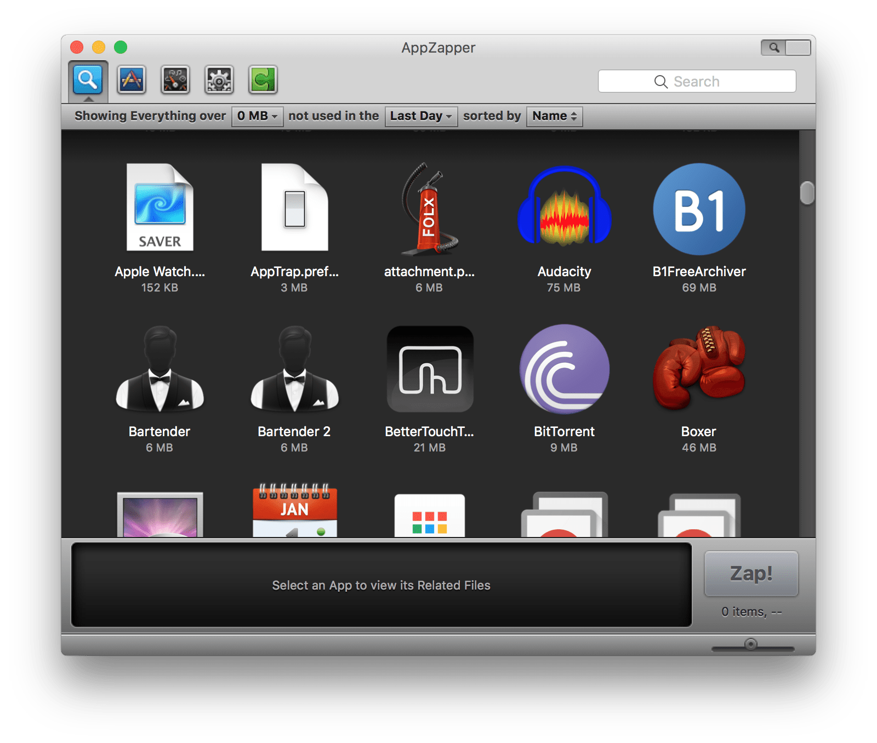
Task: Click the Audacity name label
Action: (565, 272)
